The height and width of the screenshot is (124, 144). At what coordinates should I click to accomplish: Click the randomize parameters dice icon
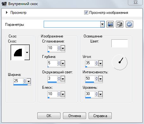(x=120, y=24)
